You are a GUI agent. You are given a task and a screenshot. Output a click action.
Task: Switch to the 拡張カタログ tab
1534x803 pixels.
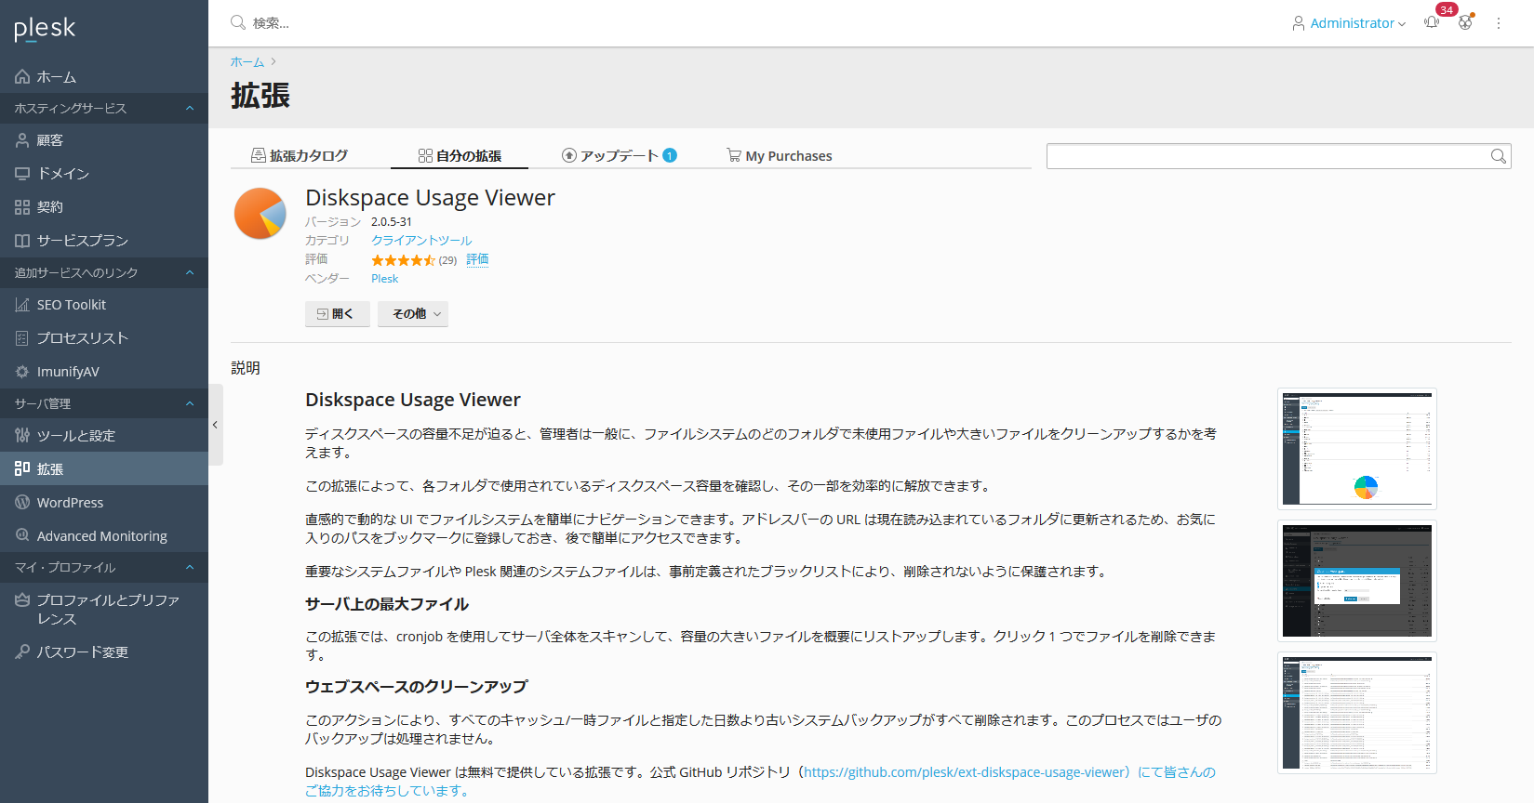[x=300, y=155]
